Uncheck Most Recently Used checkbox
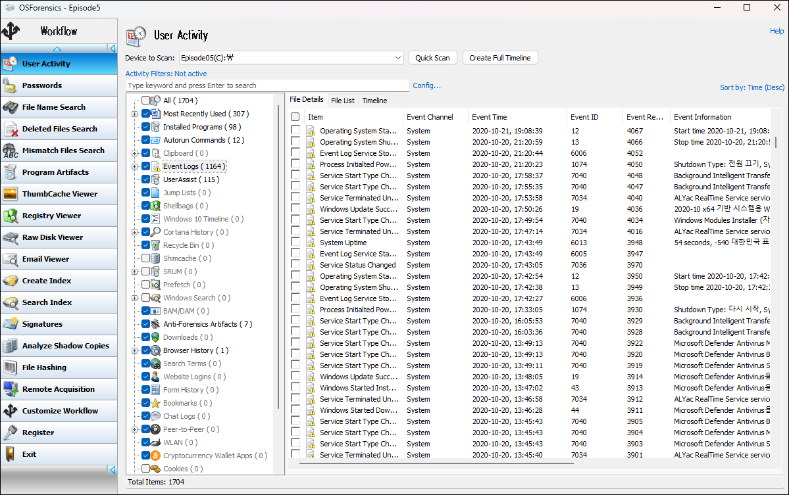The width and height of the screenshot is (789, 495). pyautogui.click(x=145, y=114)
